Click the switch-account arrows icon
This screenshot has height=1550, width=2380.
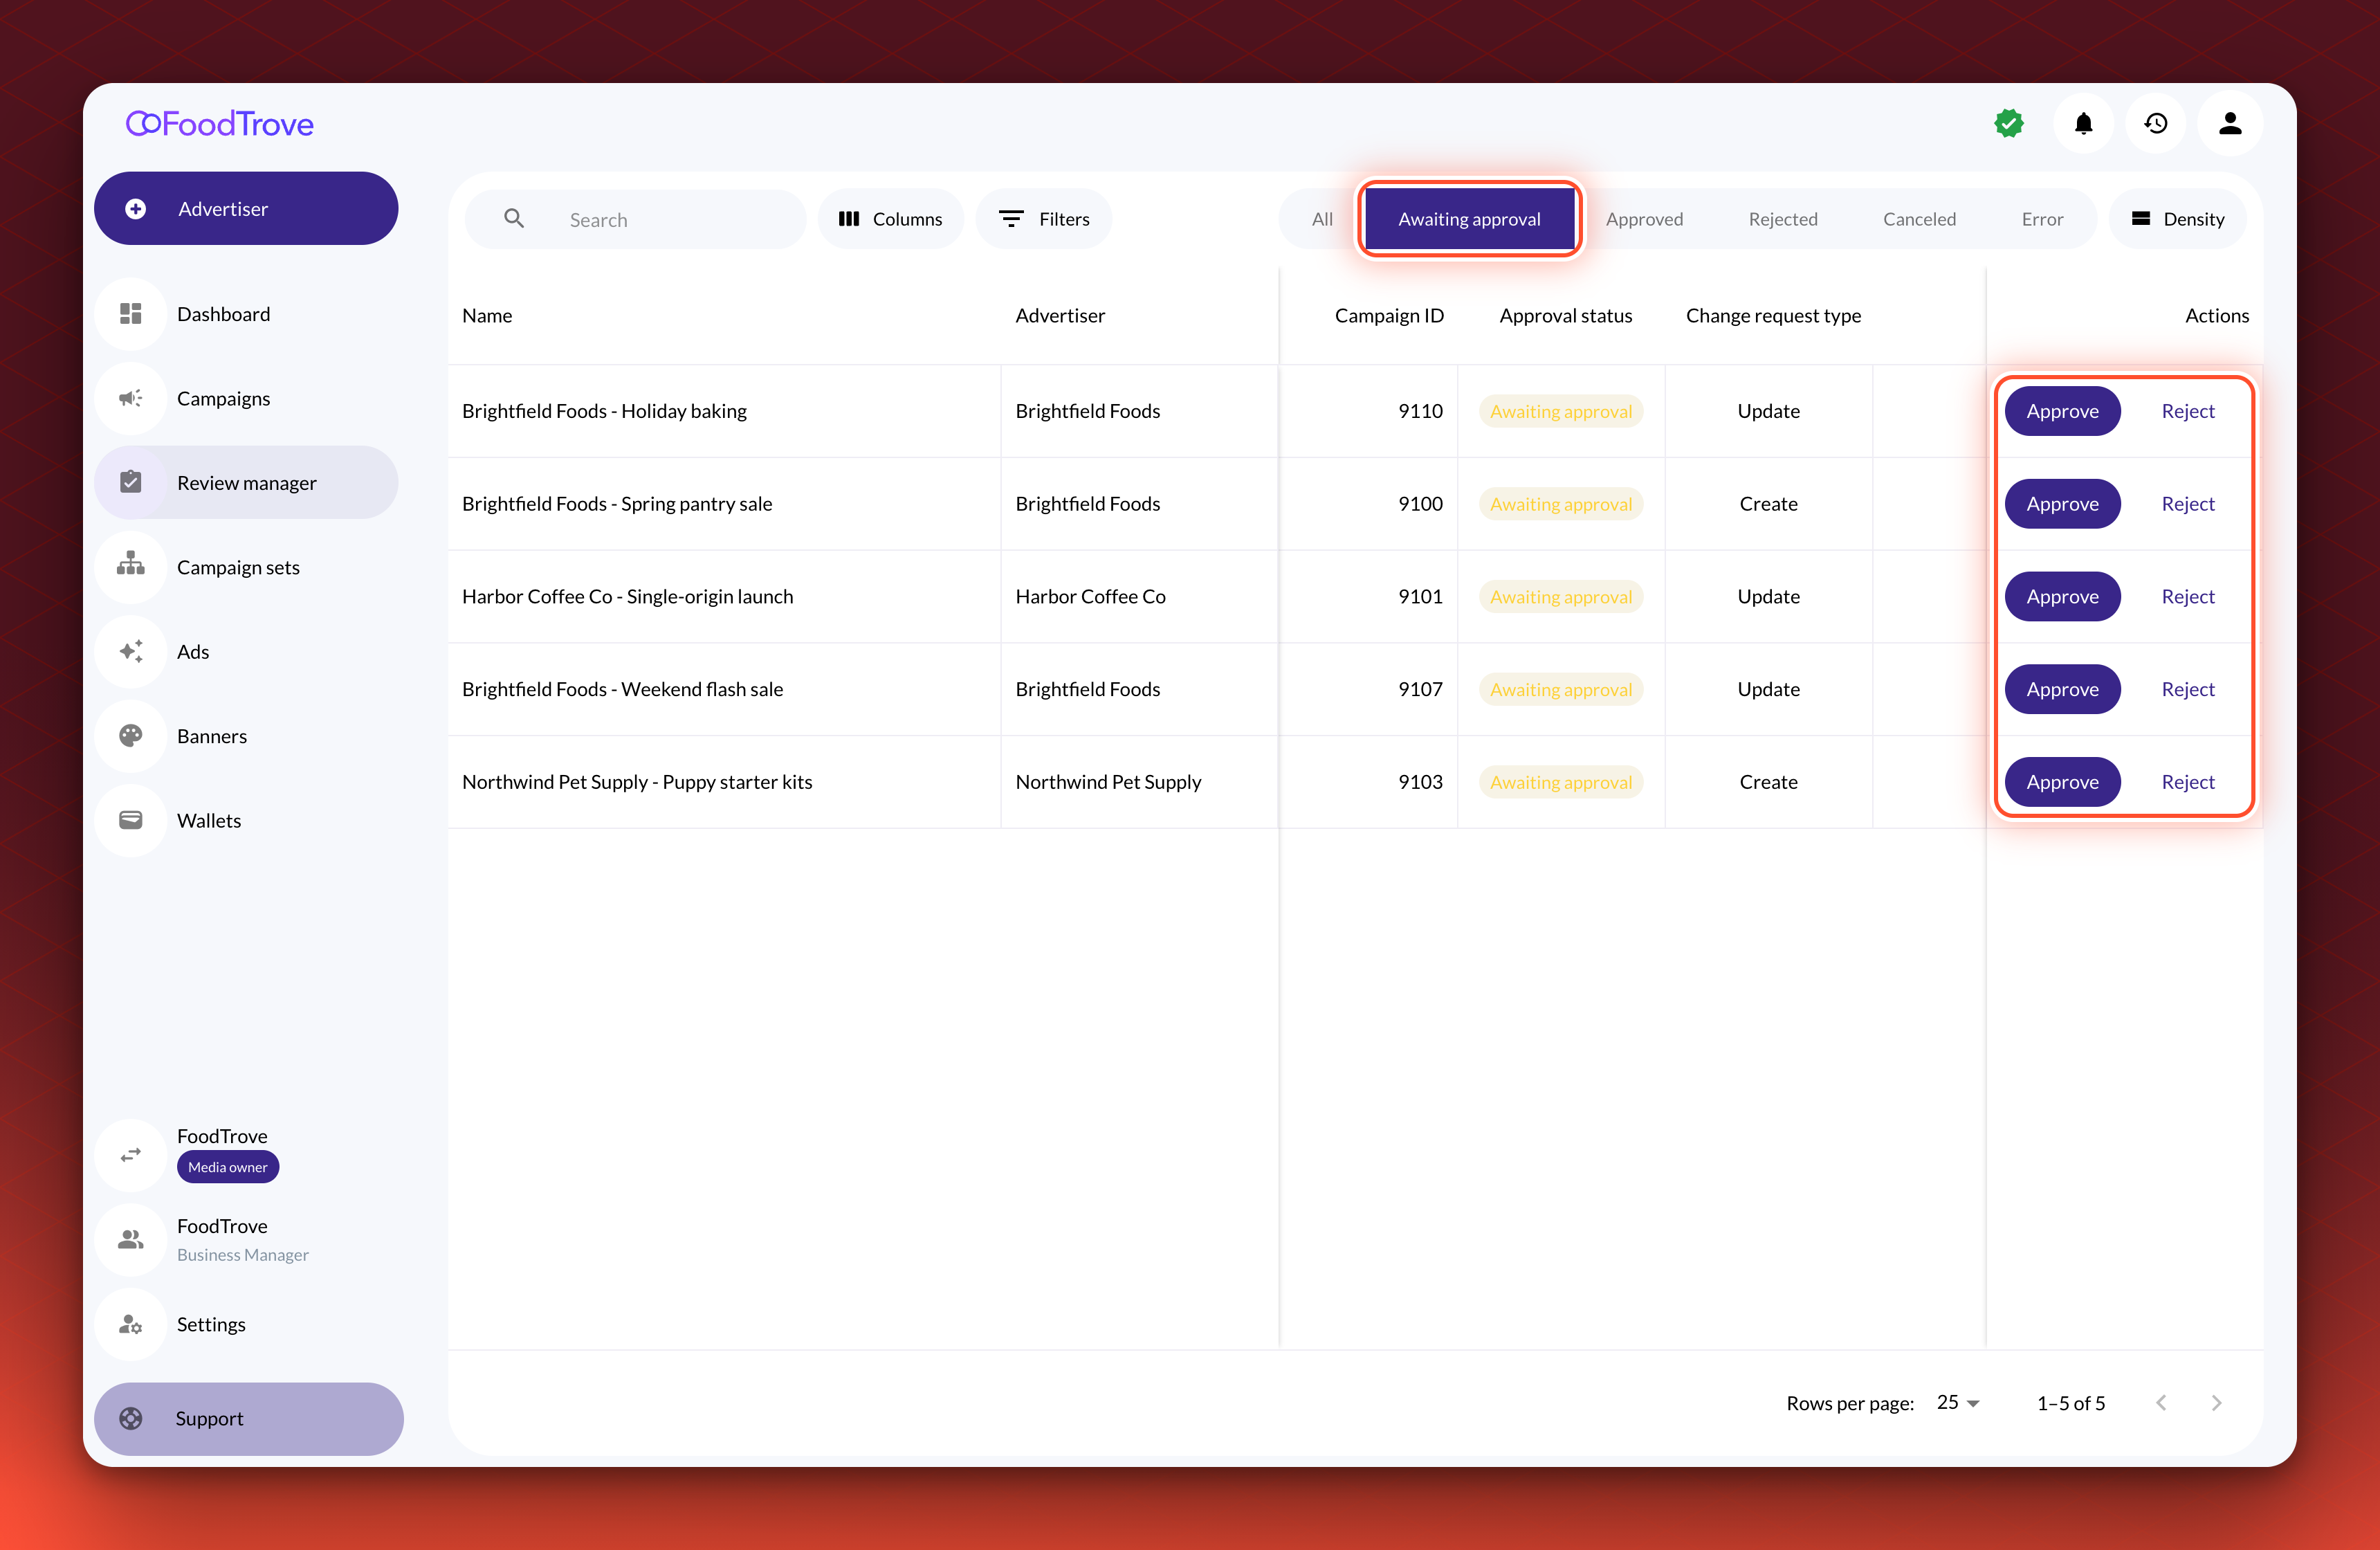pos(130,1155)
